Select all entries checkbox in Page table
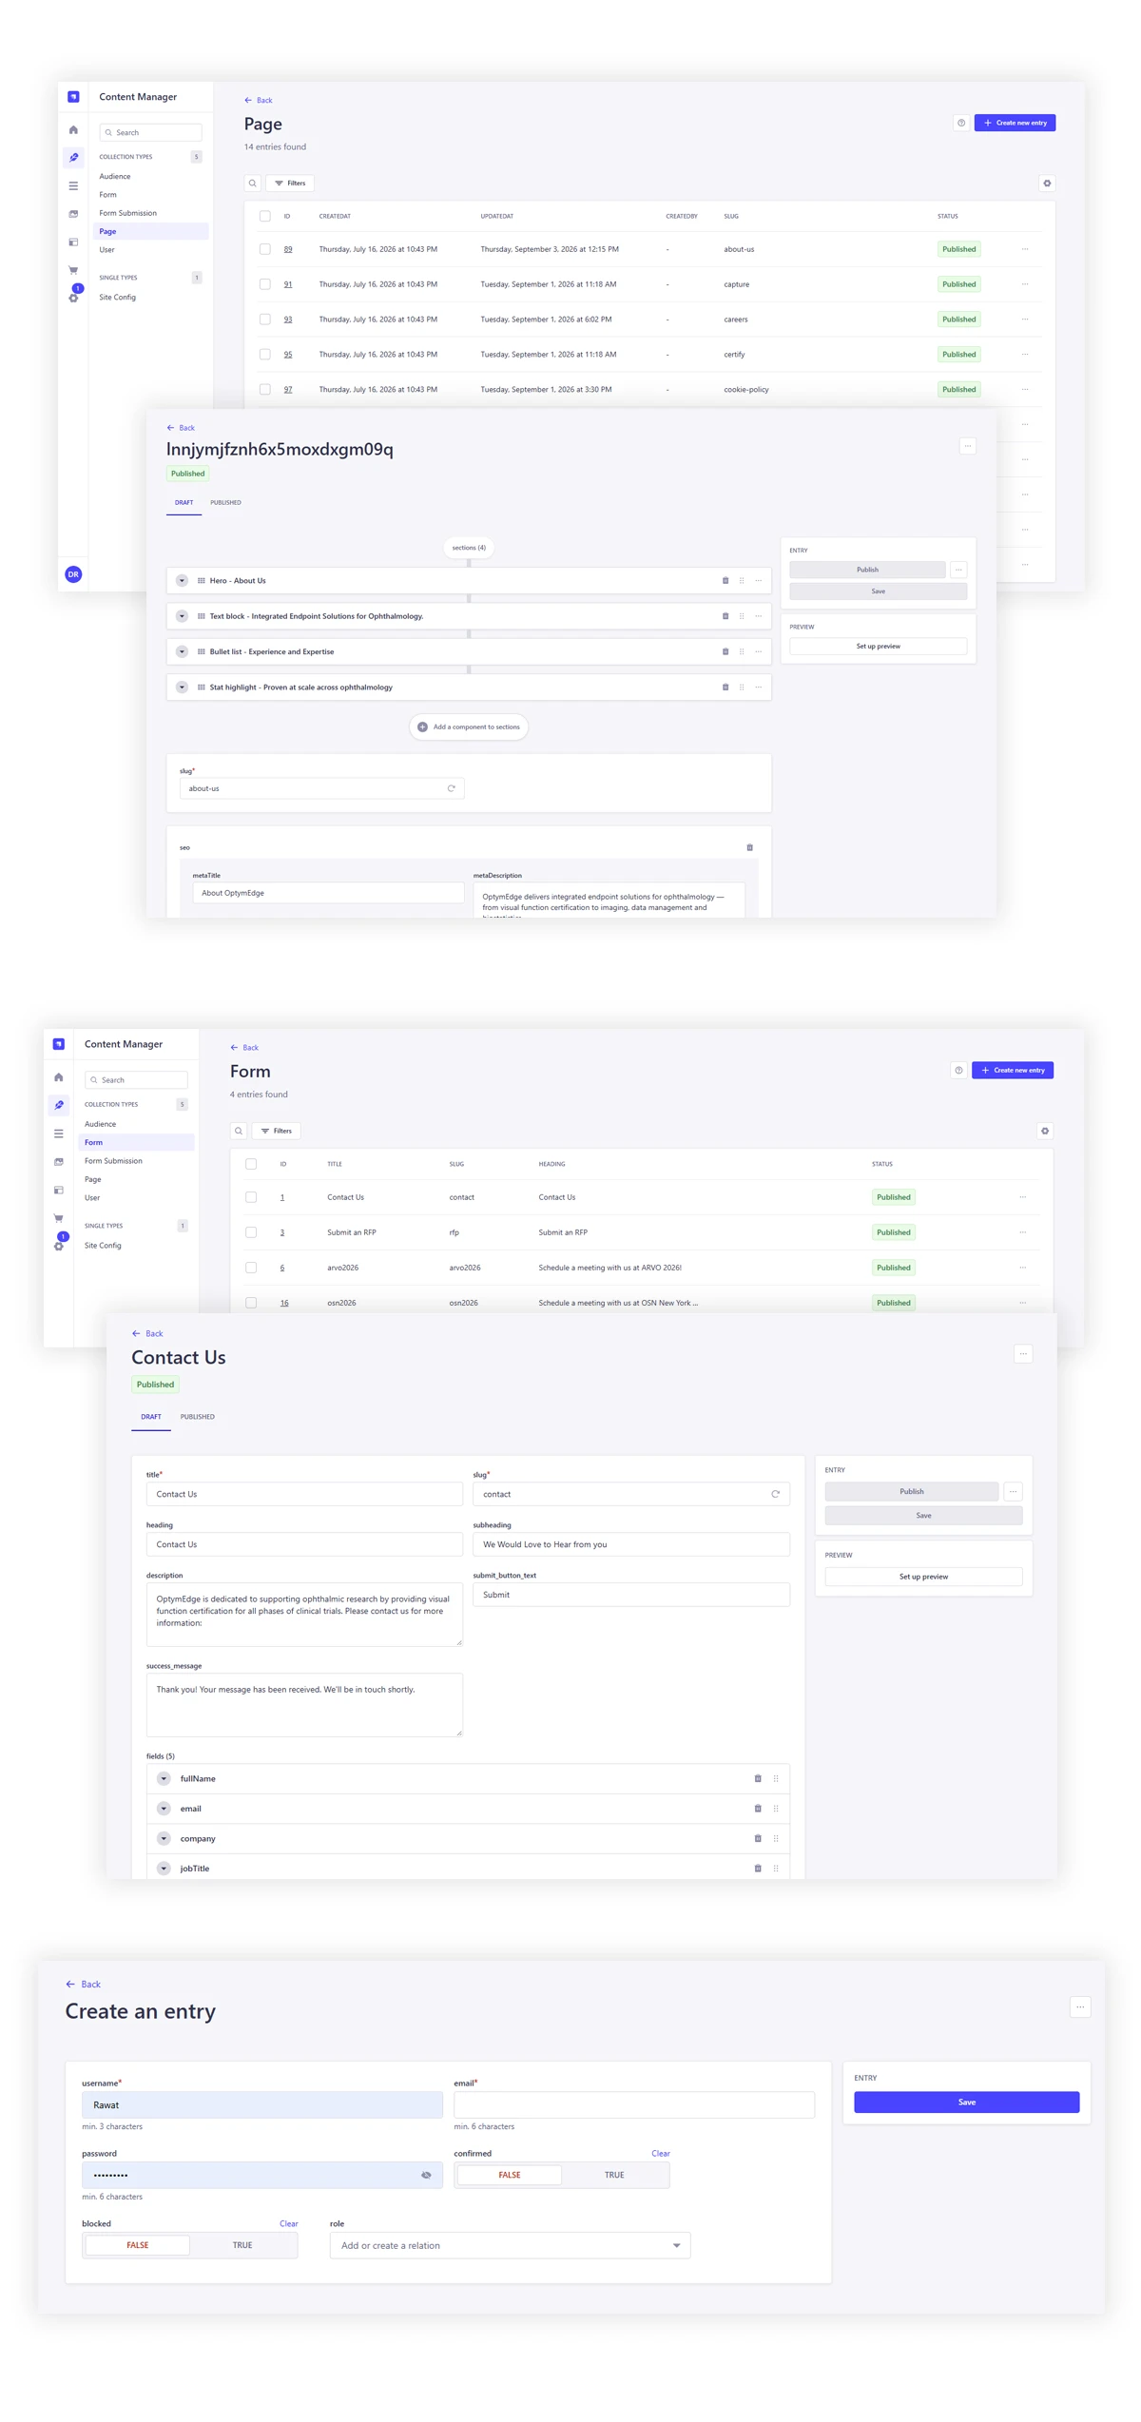The width and height of the screenshot is (1141, 2422). pos(265,217)
